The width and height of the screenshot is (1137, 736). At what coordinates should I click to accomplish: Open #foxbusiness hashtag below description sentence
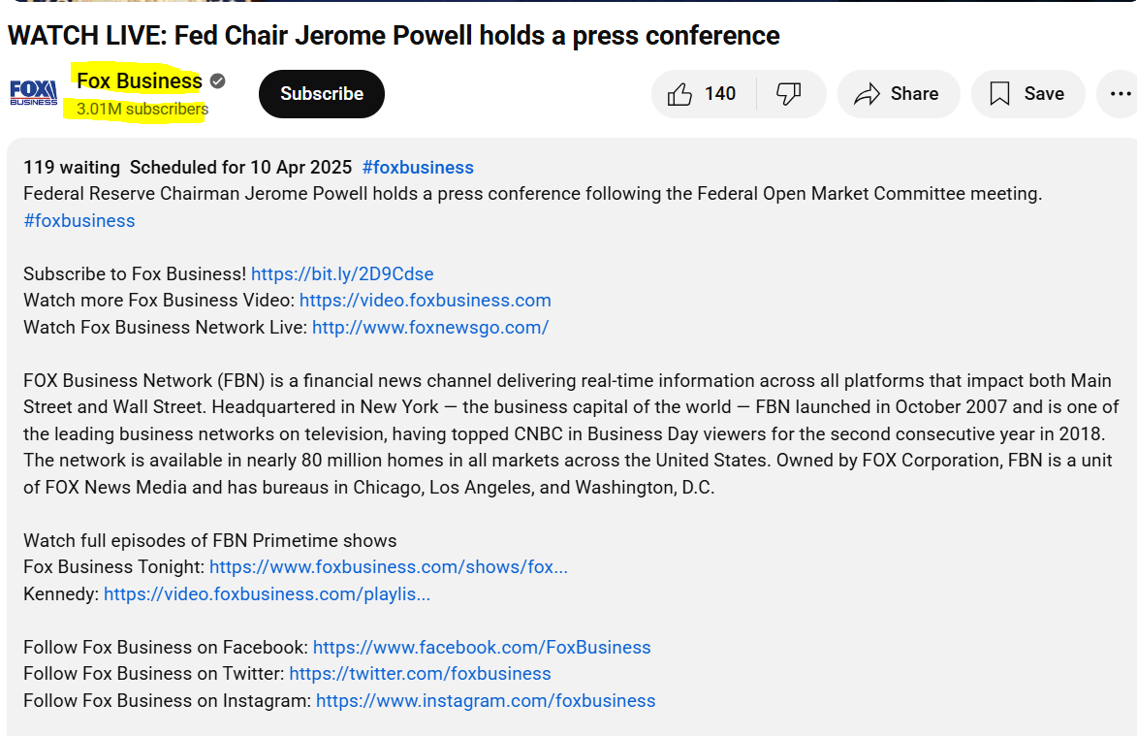79,220
